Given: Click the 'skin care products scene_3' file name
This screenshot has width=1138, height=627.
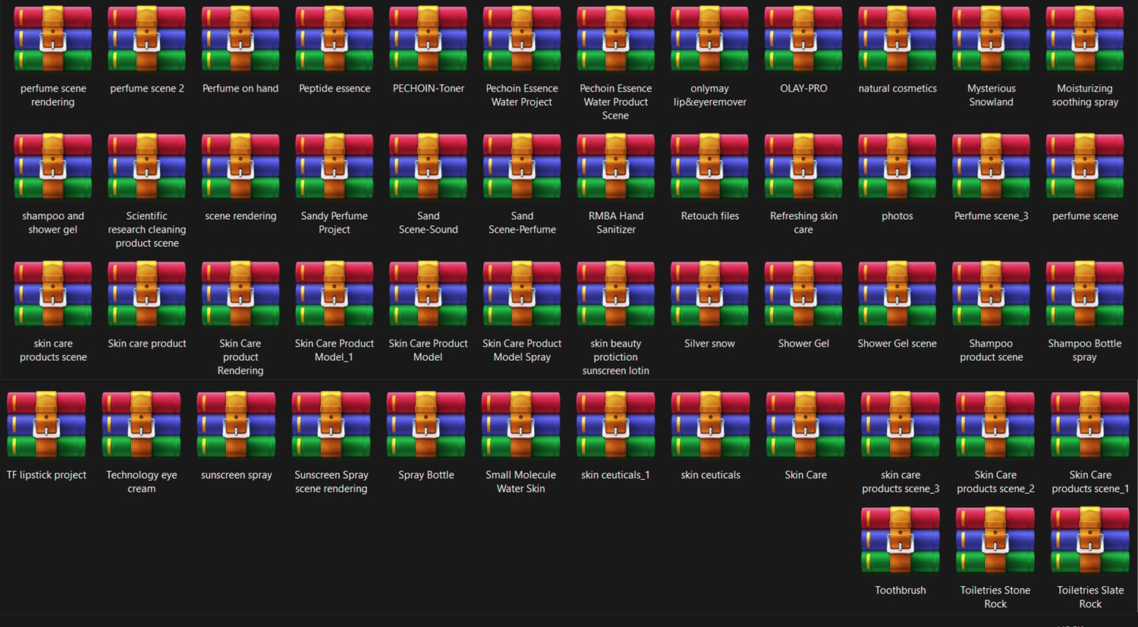Looking at the screenshot, I should tap(901, 482).
